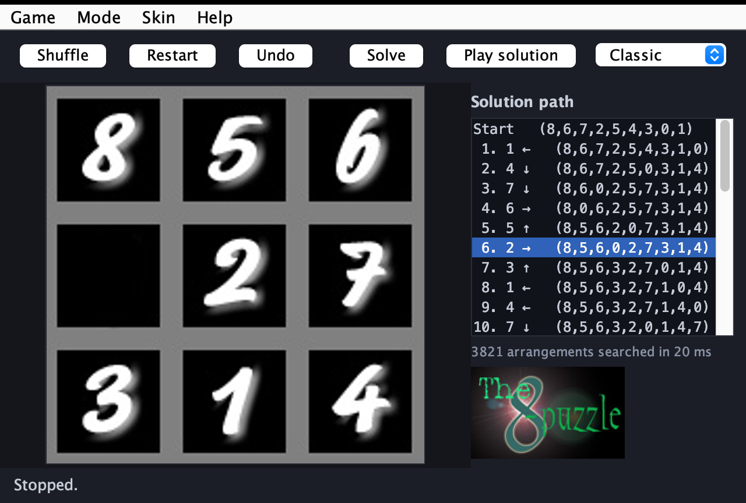Open the Game menu

[x=33, y=17]
